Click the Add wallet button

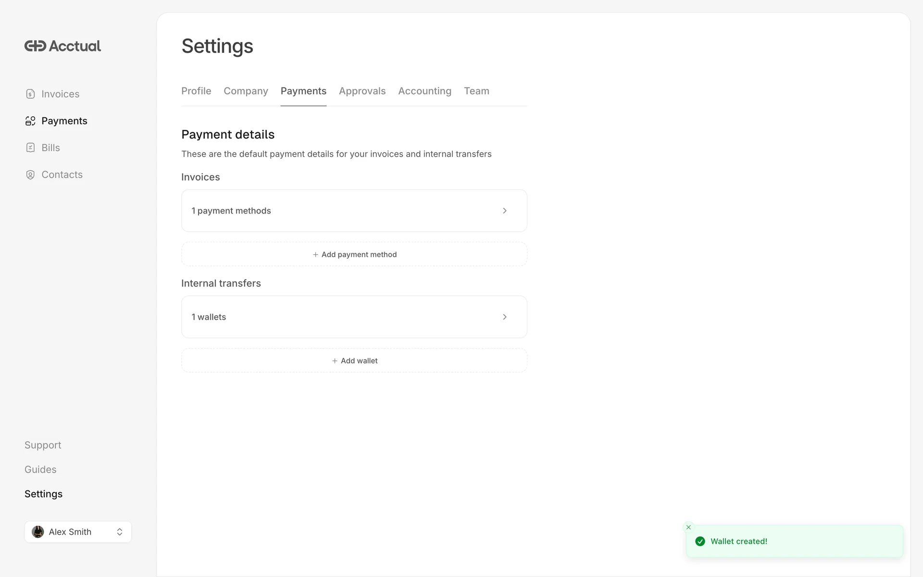tap(354, 361)
